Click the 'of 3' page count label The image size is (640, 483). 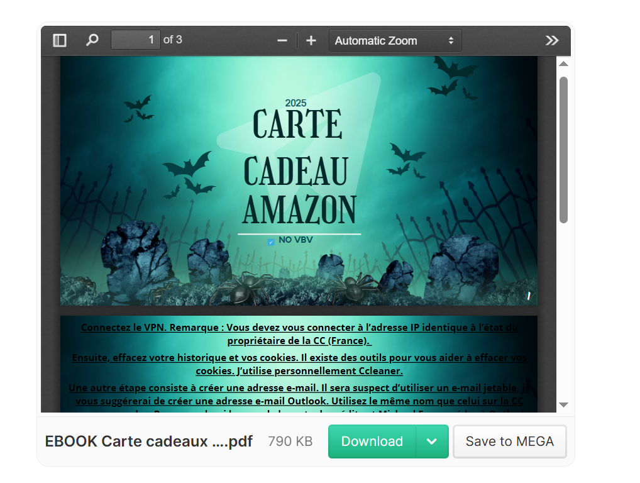pos(173,40)
